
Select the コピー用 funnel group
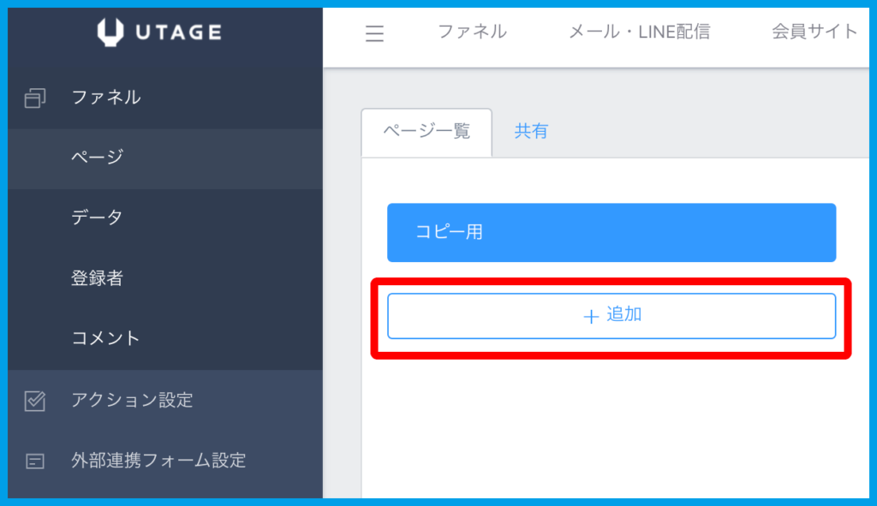[611, 232]
